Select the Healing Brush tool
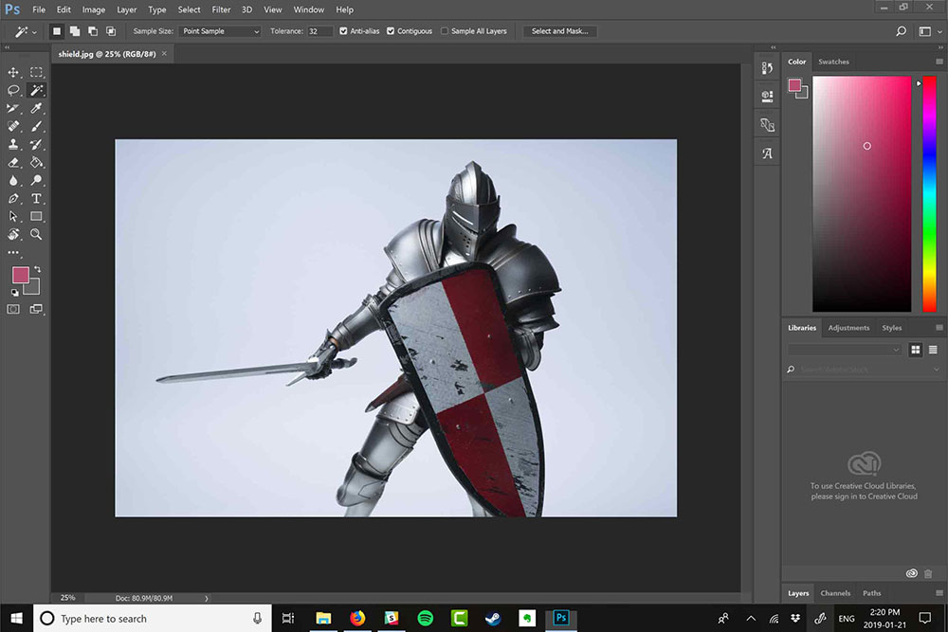The width and height of the screenshot is (948, 632). [13, 126]
